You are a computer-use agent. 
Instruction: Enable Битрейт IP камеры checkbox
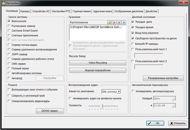click(133, 44)
